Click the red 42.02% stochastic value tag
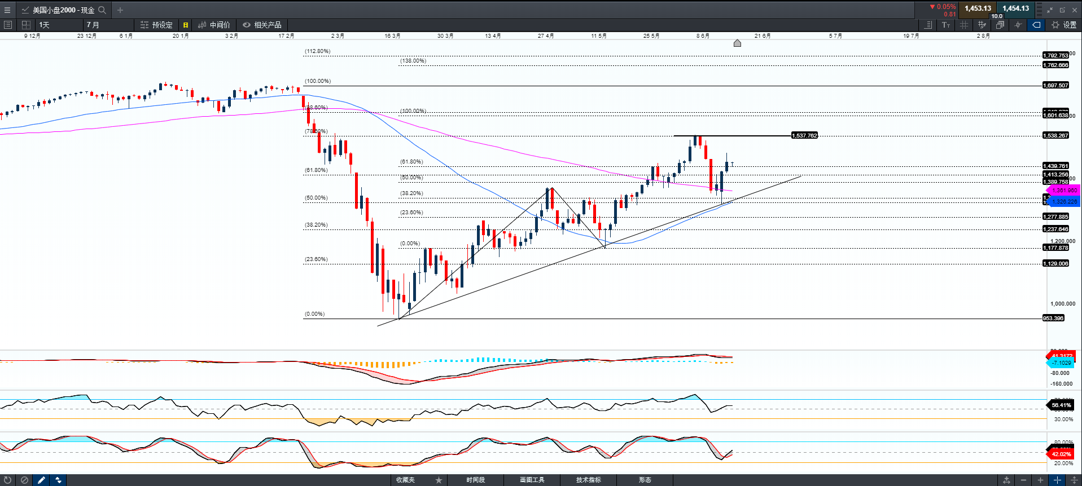The width and height of the screenshot is (1082, 486). point(1061,454)
